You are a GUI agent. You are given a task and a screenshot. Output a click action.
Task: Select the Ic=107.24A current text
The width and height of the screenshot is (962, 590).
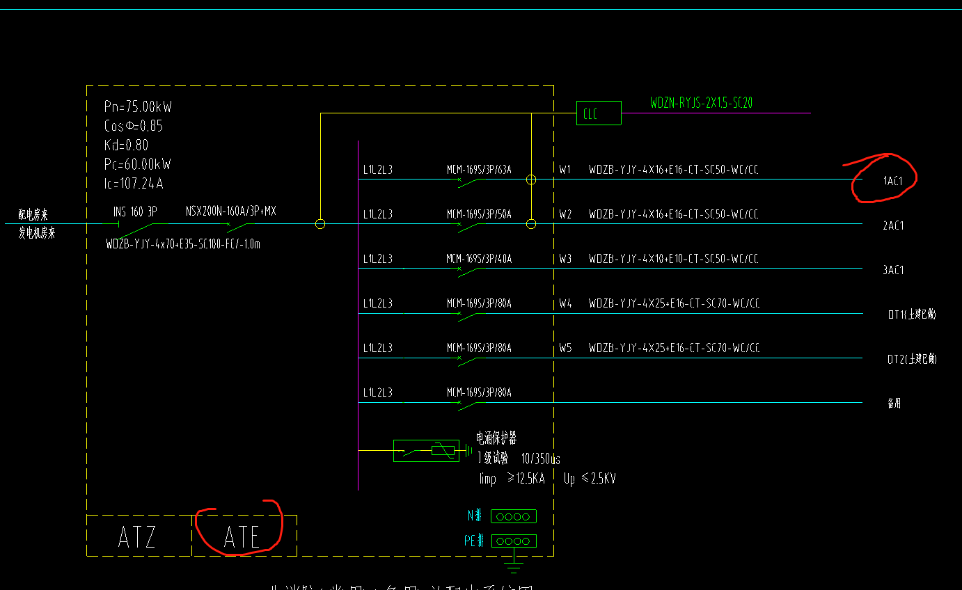[134, 184]
